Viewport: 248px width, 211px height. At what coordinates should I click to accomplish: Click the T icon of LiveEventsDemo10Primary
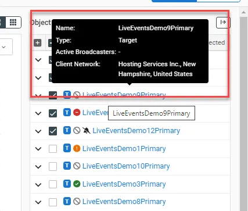pos(67,166)
